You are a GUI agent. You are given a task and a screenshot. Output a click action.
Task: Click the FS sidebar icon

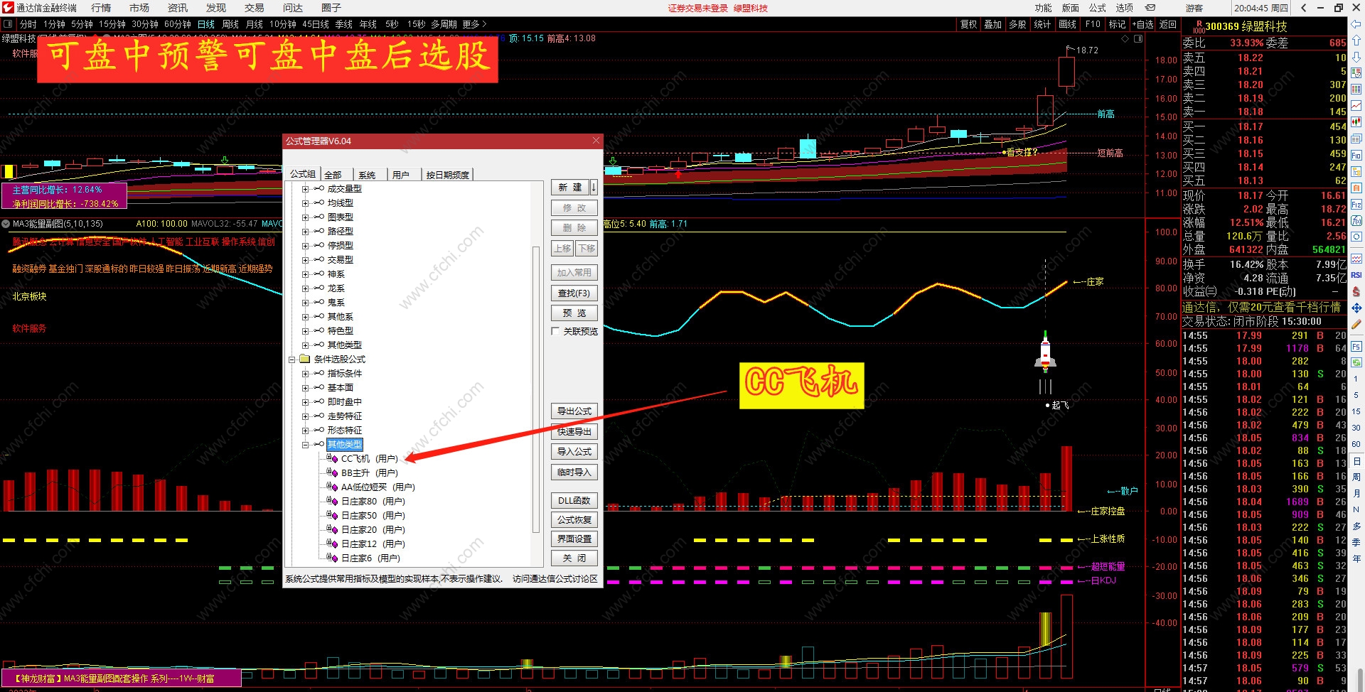pos(1356,347)
